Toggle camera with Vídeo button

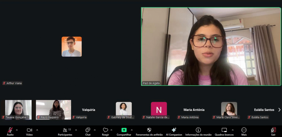tap(29, 130)
